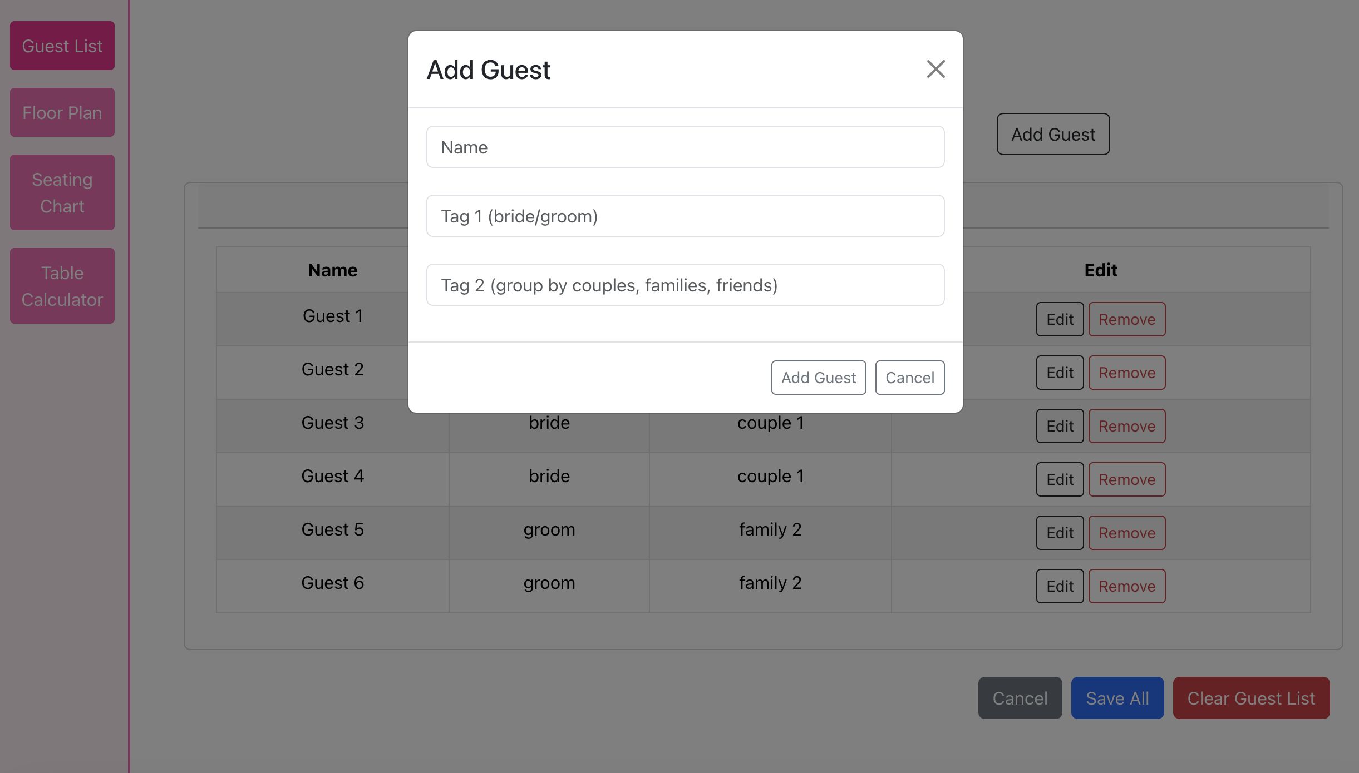Edit the Guest 1 row
Image resolution: width=1359 pixels, height=773 pixels.
click(1060, 319)
